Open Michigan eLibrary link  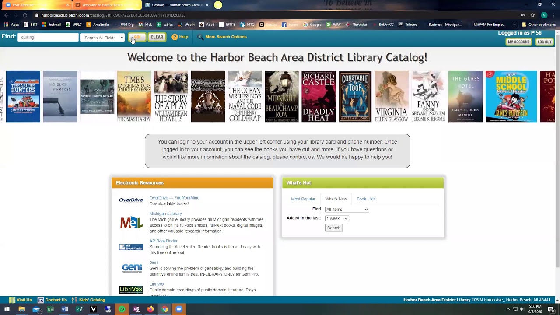coord(165,213)
